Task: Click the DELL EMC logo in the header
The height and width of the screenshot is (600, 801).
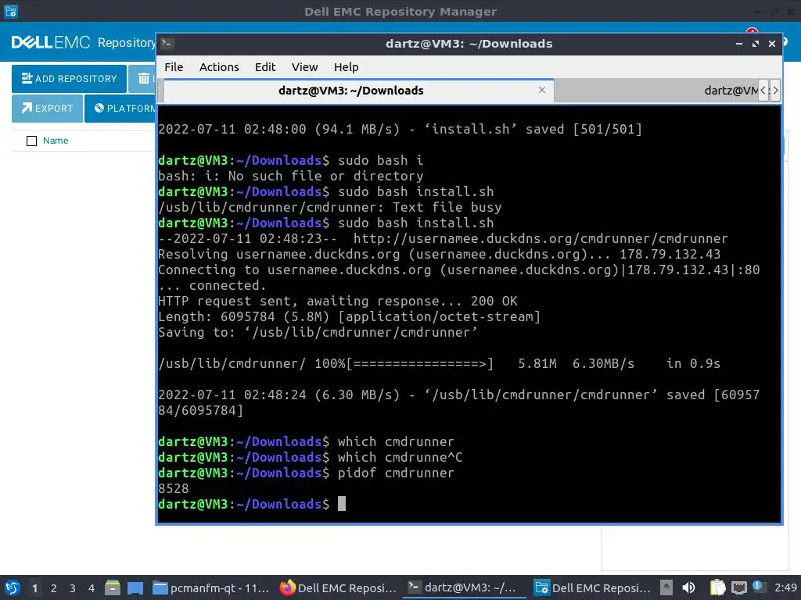Action: pyautogui.click(x=51, y=42)
